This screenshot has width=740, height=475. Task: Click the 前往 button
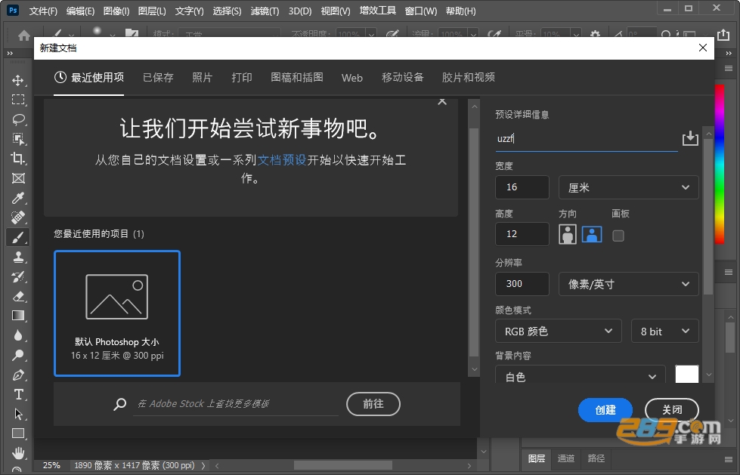[x=373, y=404]
